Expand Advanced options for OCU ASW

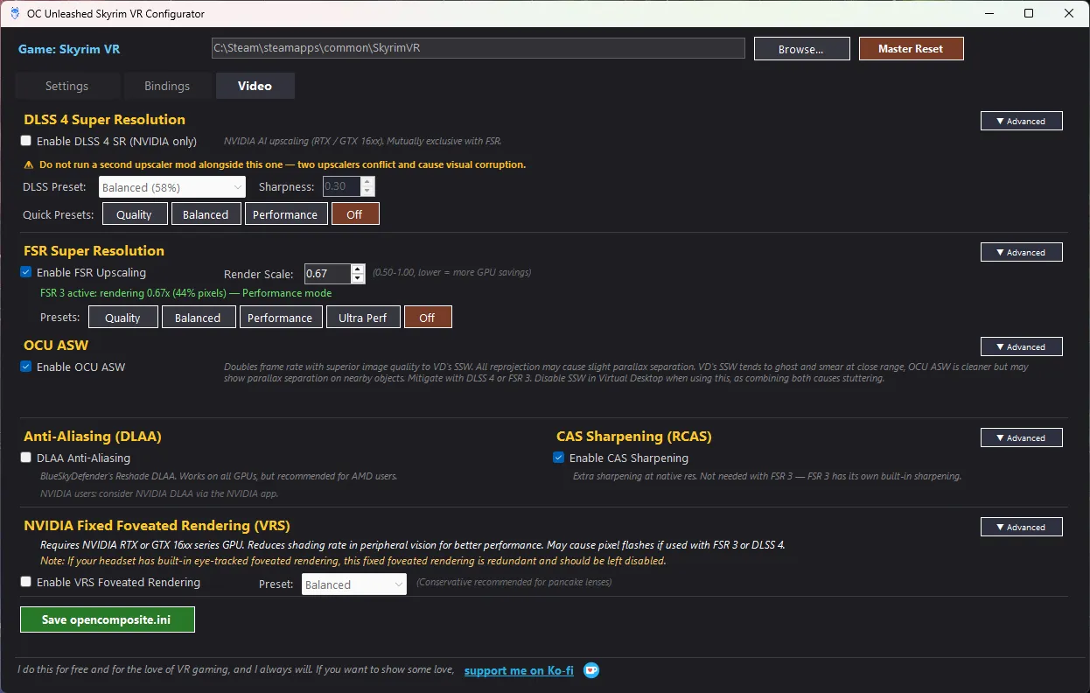(x=1021, y=346)
